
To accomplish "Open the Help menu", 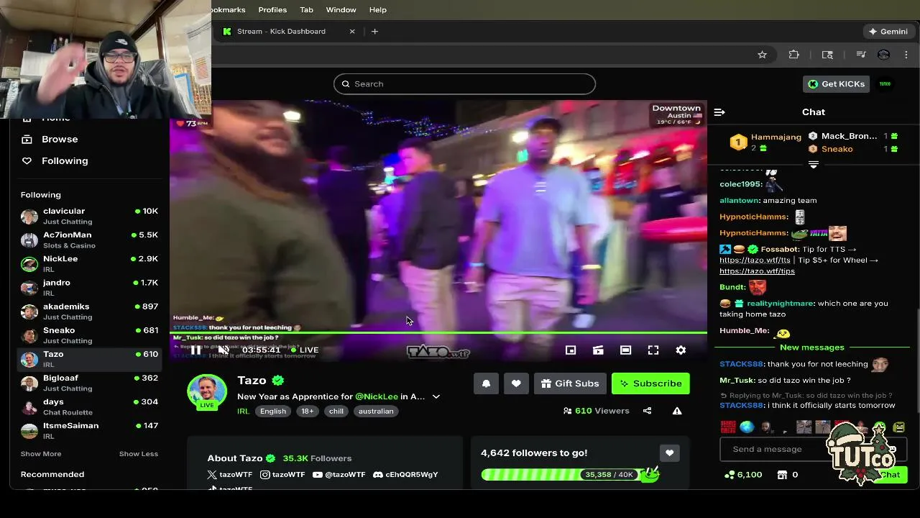I will [378, 9].
